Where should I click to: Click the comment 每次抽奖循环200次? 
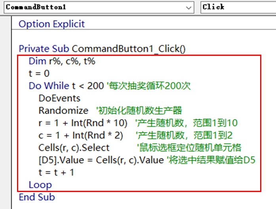pyautogui.click(x=149, y=86)
